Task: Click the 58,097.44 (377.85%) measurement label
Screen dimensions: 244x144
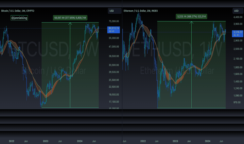Action: tap(70, 18)
